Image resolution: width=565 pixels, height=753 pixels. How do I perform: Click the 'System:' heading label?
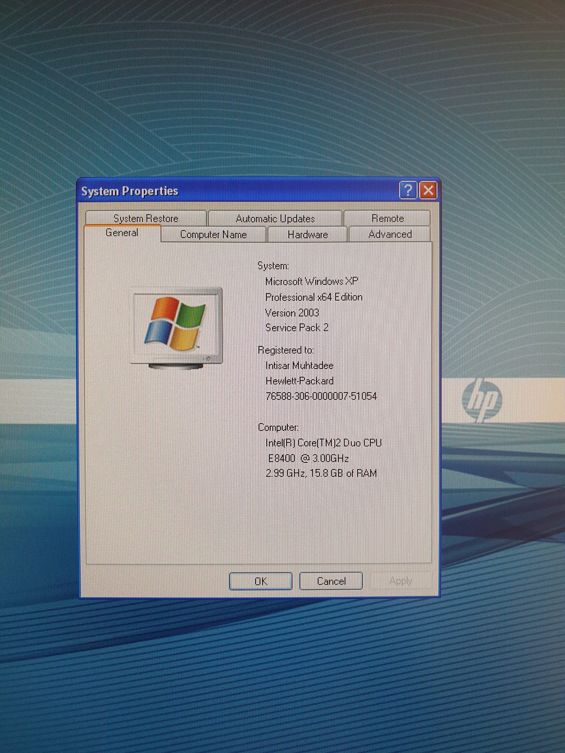[273, 266]
